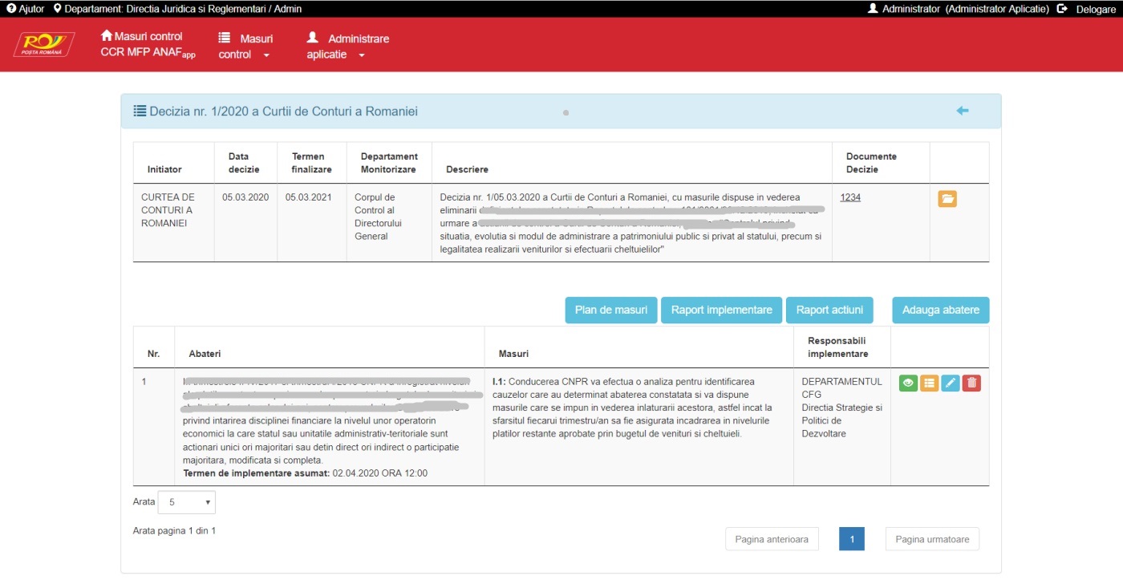Screen dimensions: 1123x584
Task: Open the orange folder documents icon
Action: 947,199
